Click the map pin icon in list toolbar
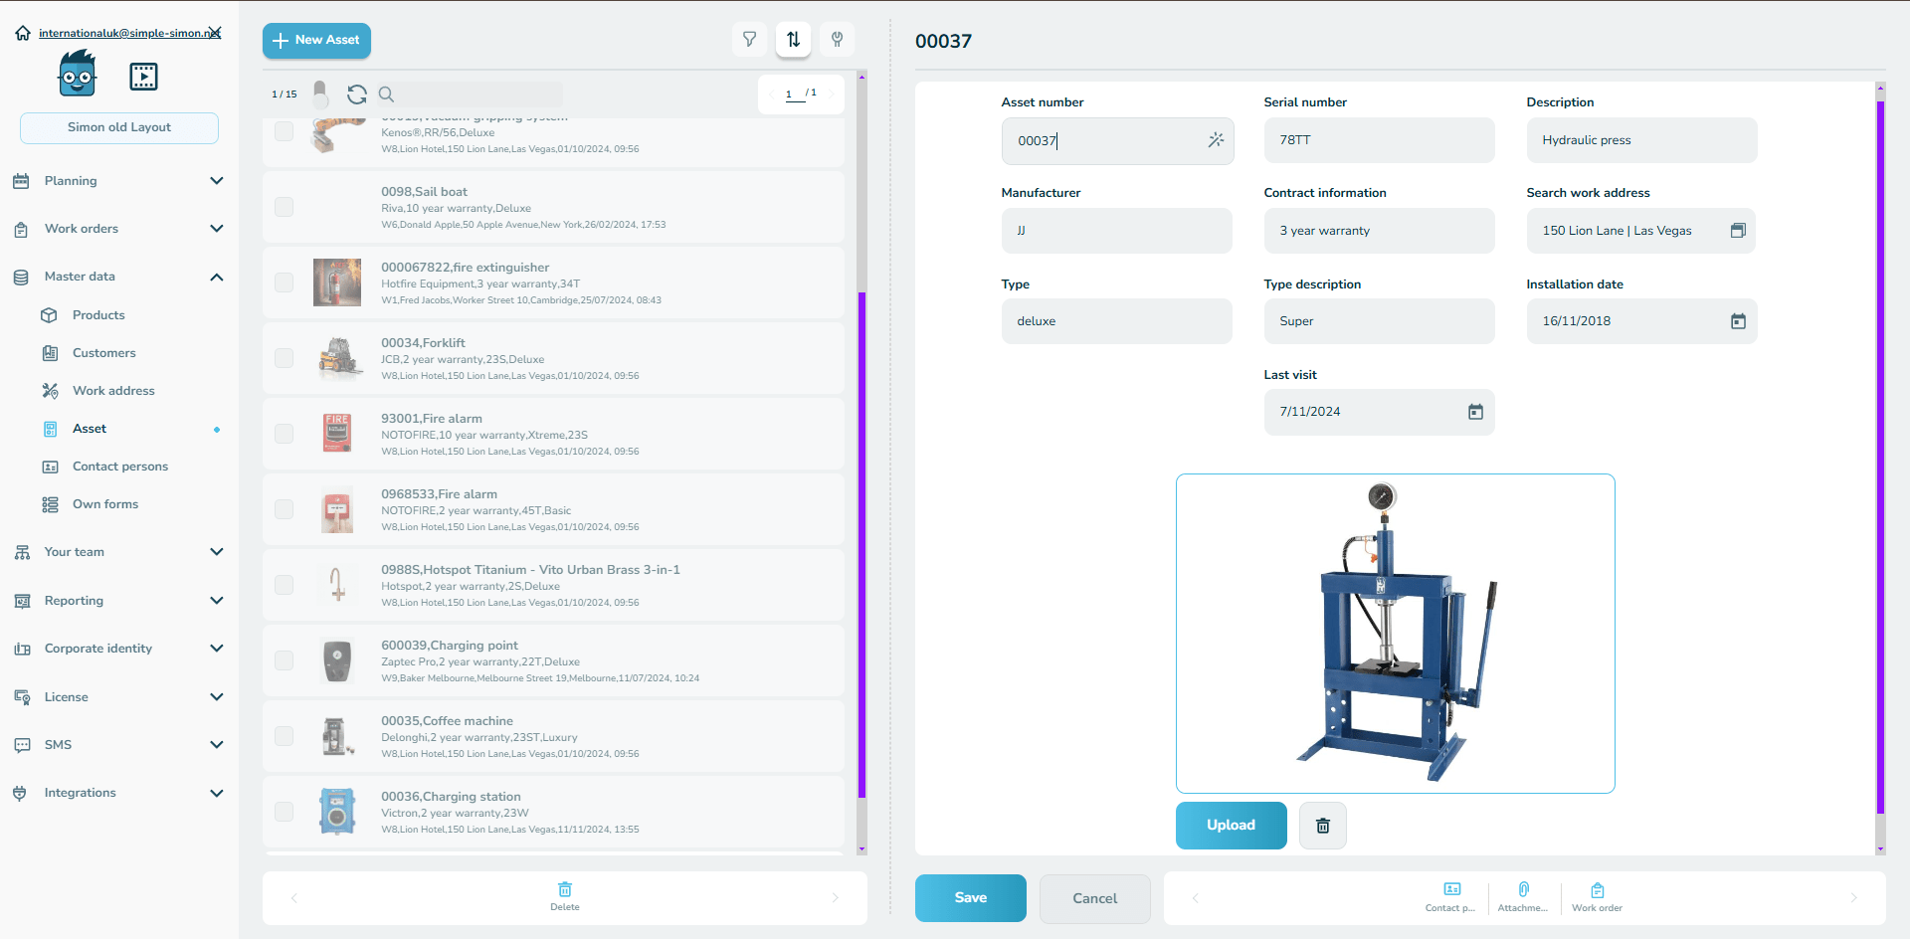The image size is (1910, 939). click(838, 40)
